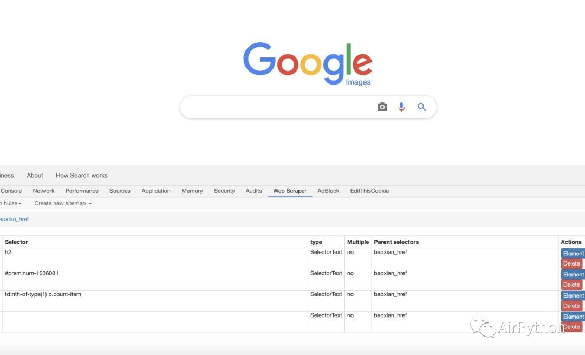Click the camera search-by-image icon
Screen dimensions: 585x355
coord(382,107)
